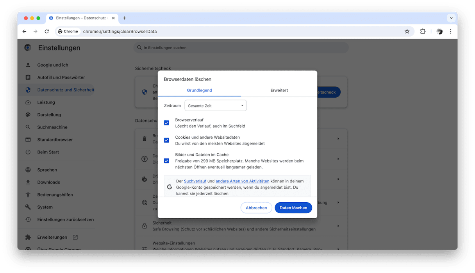Click the Sicherheitscheck shield icon
This screenshot has height=273, width=475.
tap(145, 92)
